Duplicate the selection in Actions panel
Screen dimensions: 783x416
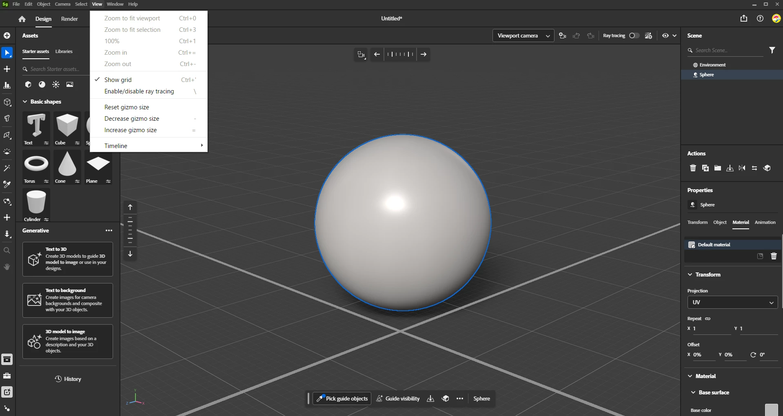point(705,168)
